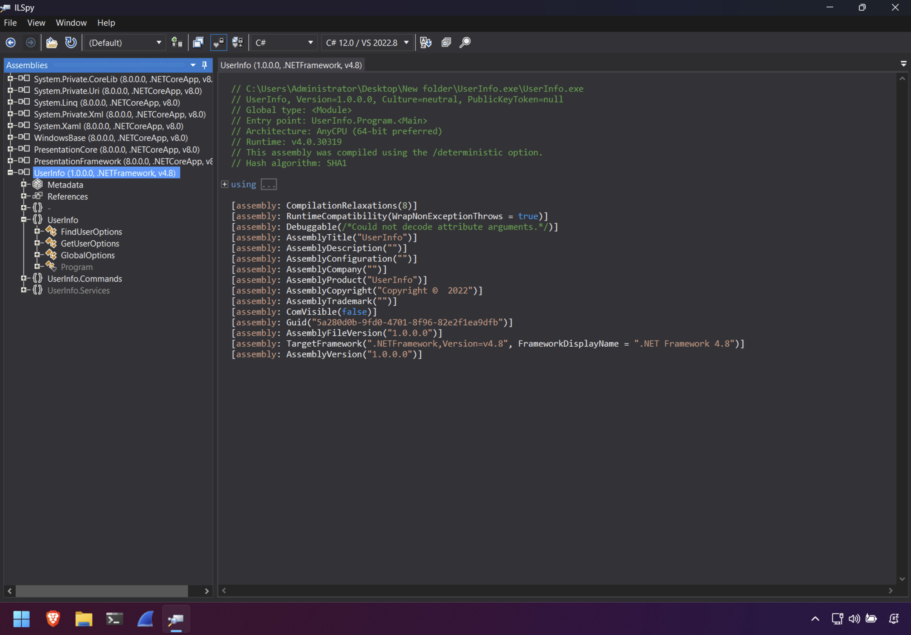Open the Assemblies panel options arrow

[193, 65]
